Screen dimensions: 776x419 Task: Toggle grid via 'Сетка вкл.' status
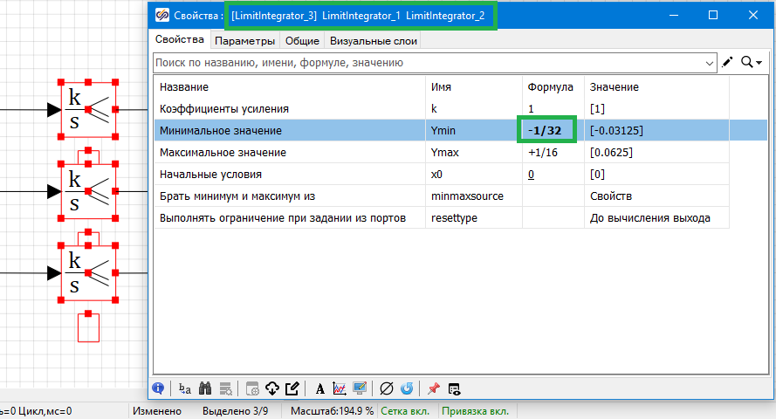(408, 411)
